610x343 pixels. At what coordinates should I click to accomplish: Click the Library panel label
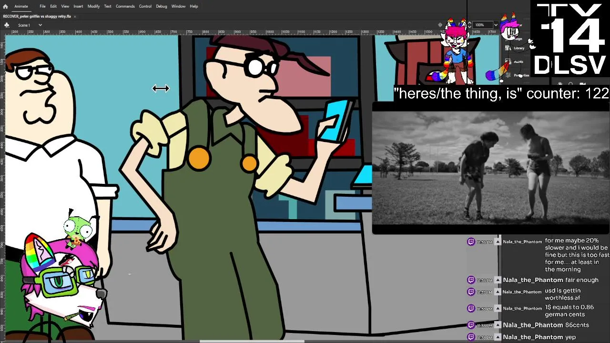point(519,48)
